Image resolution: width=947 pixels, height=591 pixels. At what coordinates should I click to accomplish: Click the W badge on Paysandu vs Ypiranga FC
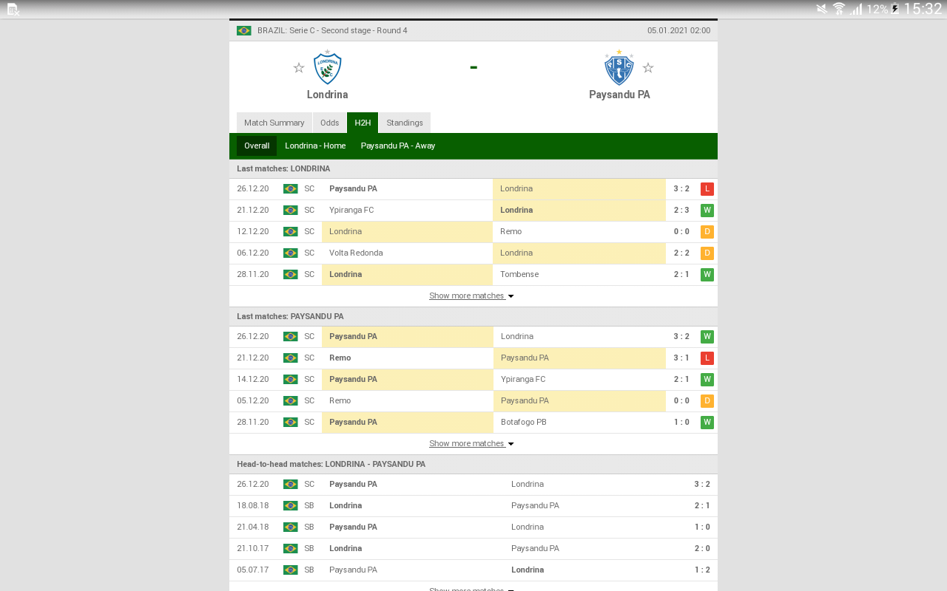coord(707,380)
